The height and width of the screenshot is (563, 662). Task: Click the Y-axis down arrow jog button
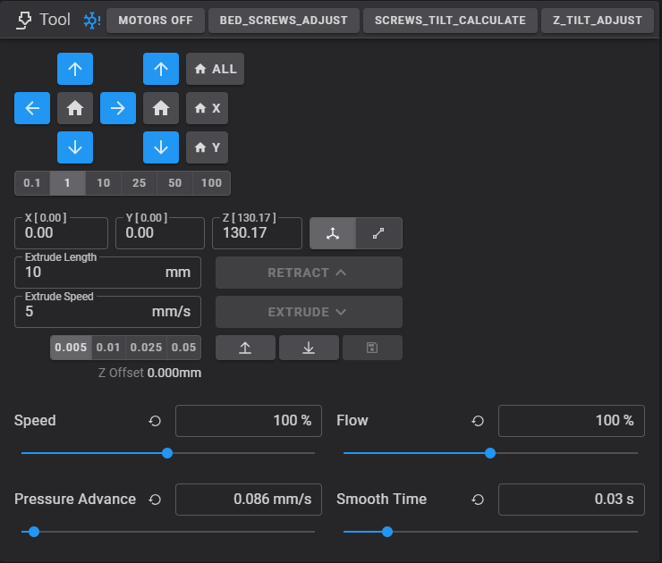pos(75,147)
